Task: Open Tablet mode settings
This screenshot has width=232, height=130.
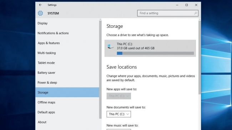Action: point(67,63)
